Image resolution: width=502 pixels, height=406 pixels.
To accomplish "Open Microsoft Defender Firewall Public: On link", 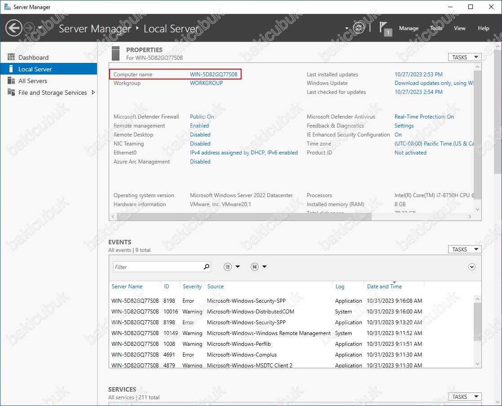I will click(202, 117).
